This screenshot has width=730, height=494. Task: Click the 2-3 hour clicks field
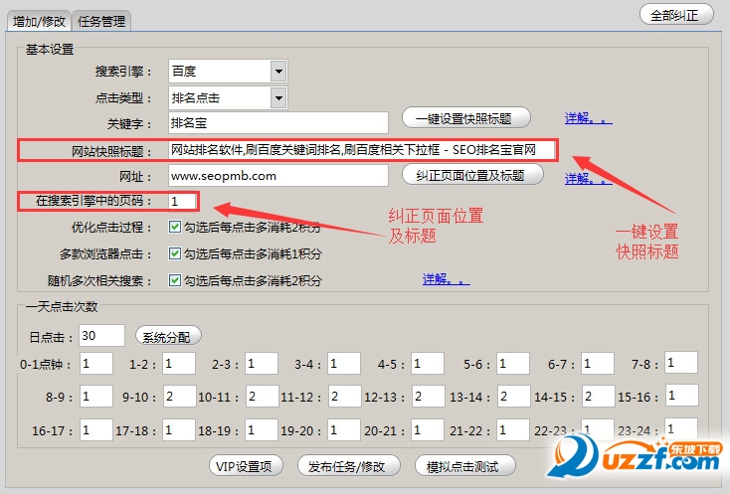262,363
